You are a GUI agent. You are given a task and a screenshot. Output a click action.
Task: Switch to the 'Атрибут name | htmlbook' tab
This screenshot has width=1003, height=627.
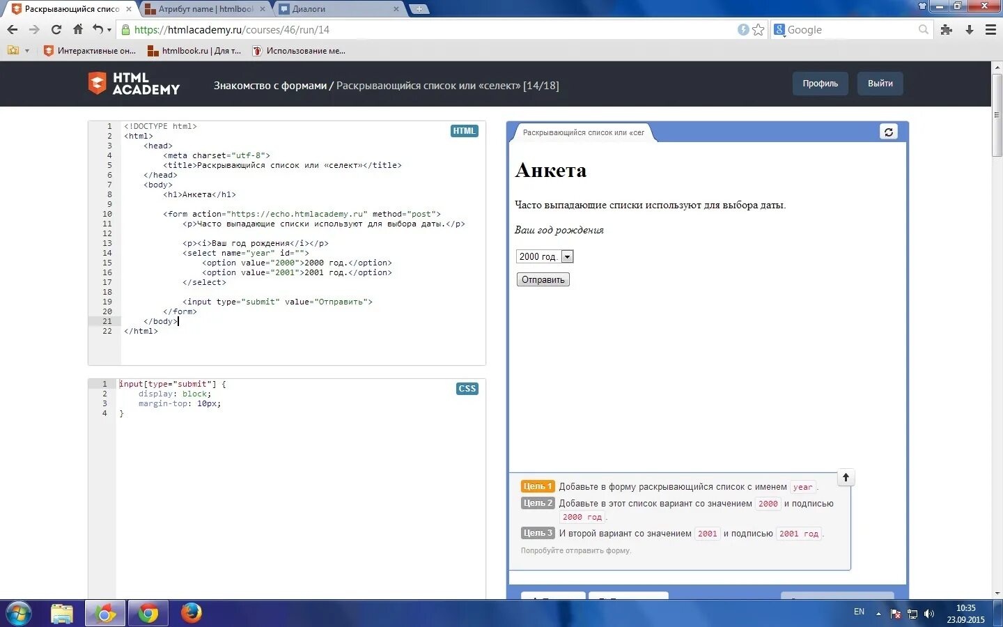205,9
